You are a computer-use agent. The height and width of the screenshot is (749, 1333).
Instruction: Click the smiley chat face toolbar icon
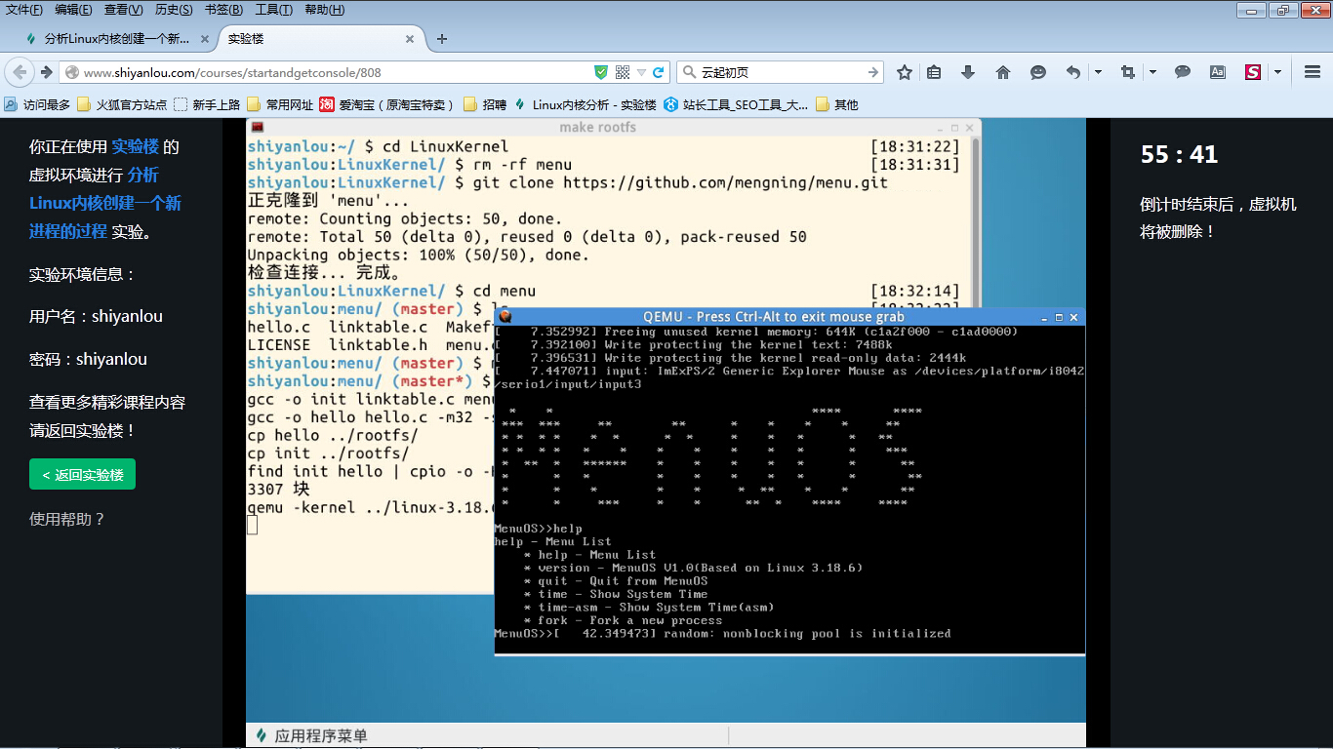[1038, 72]
